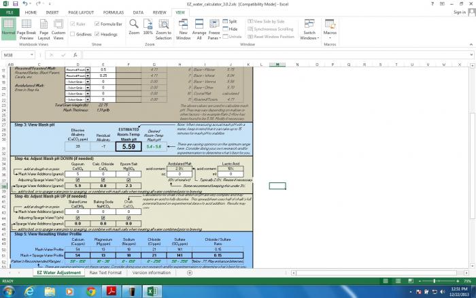Open the Zoom dialog

[x=134, y=27]
